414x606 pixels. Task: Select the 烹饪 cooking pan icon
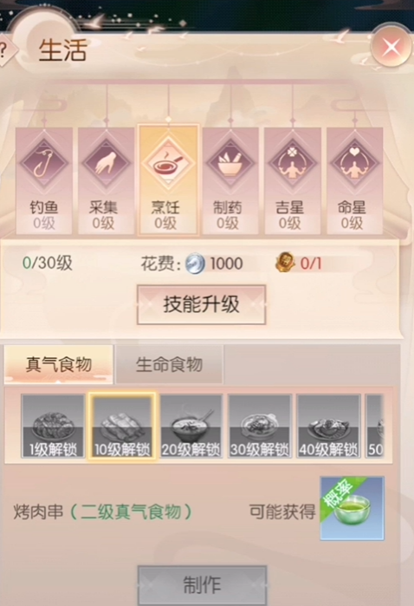point(168,162)
